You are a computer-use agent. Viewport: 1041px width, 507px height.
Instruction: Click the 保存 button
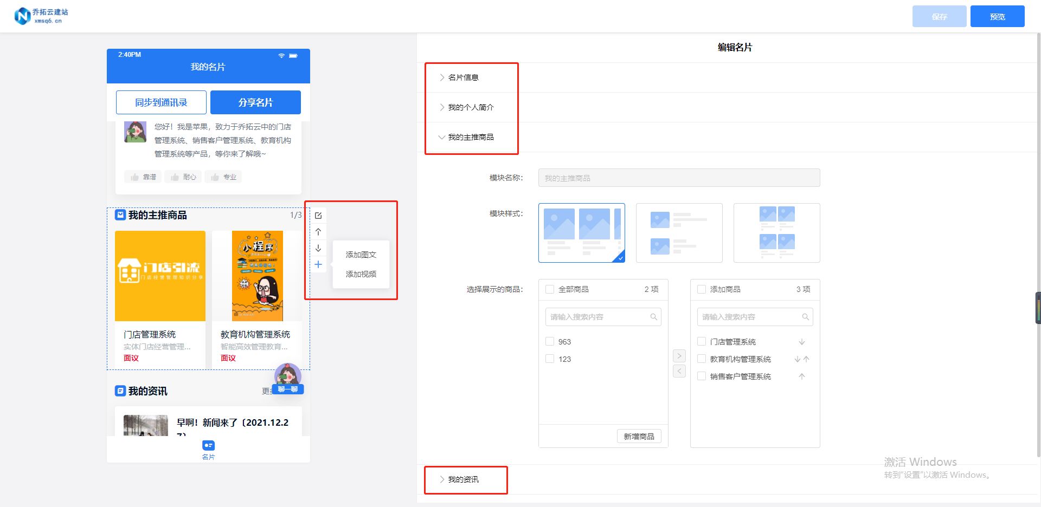pyautogui.click(x=940, y=16)
